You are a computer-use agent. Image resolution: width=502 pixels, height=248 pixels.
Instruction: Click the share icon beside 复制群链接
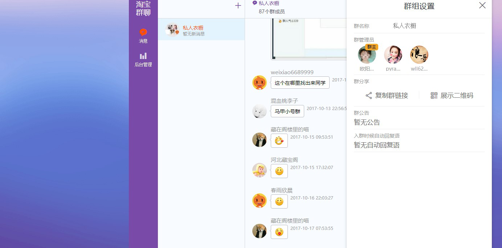click(369, 96)
